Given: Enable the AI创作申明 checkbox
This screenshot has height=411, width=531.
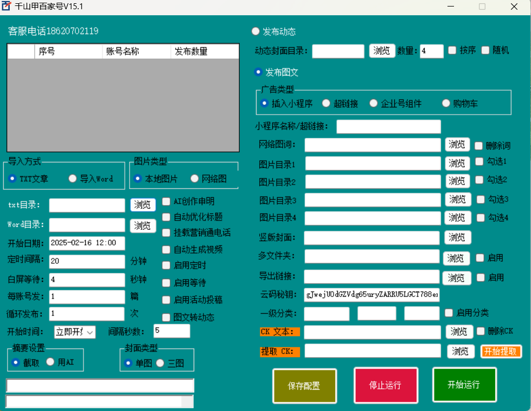Looking at the screenshot, I should point(167,201).
